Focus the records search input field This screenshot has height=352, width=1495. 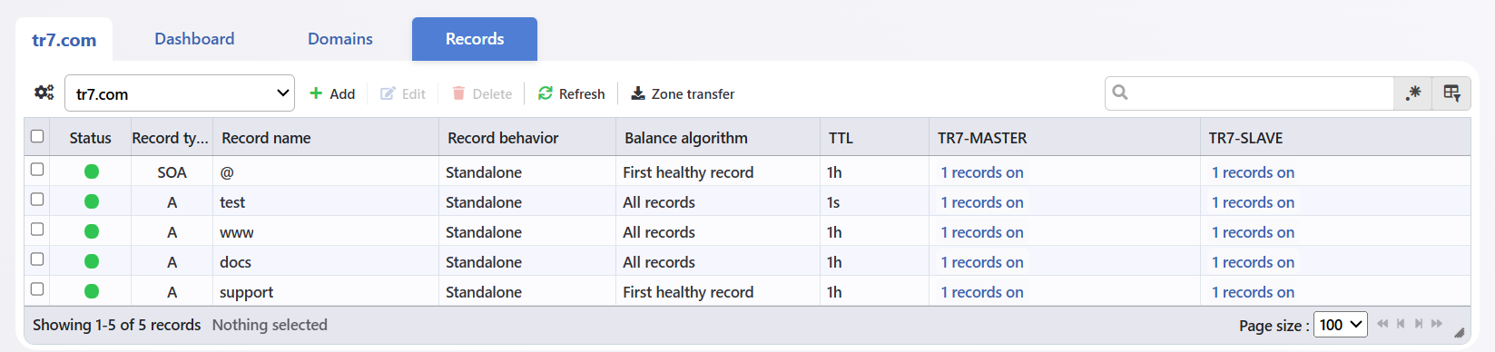point(1262,93)
